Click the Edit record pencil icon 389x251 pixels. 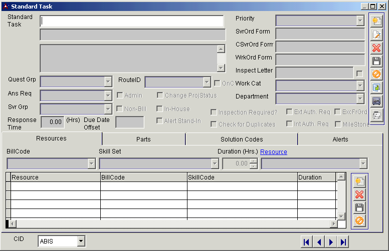coord(376,35)
